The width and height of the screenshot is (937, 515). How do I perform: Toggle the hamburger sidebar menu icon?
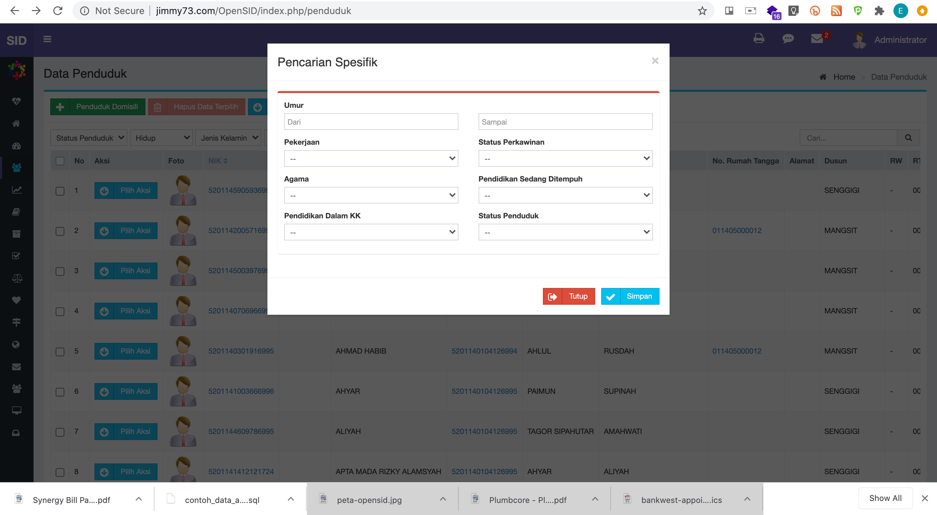47,39
